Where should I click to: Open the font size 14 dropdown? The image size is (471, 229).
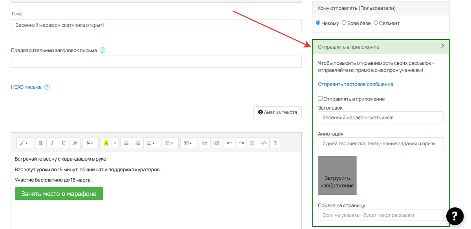pyautogui.click(x=90, y=143)
